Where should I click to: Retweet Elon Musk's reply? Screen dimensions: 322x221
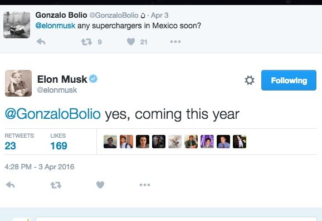tap(56, 185)
